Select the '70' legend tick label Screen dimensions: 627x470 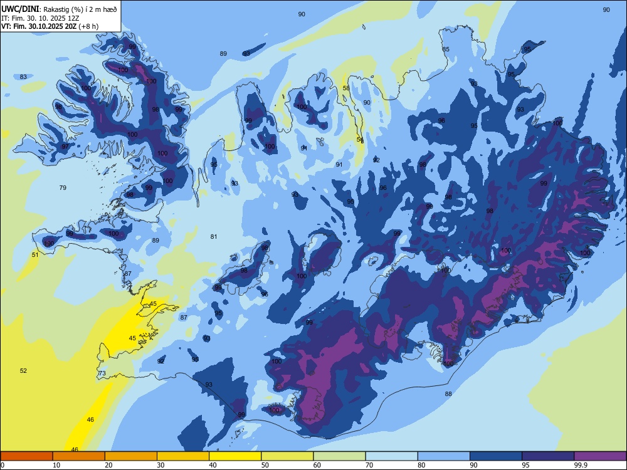pos(369,465)
